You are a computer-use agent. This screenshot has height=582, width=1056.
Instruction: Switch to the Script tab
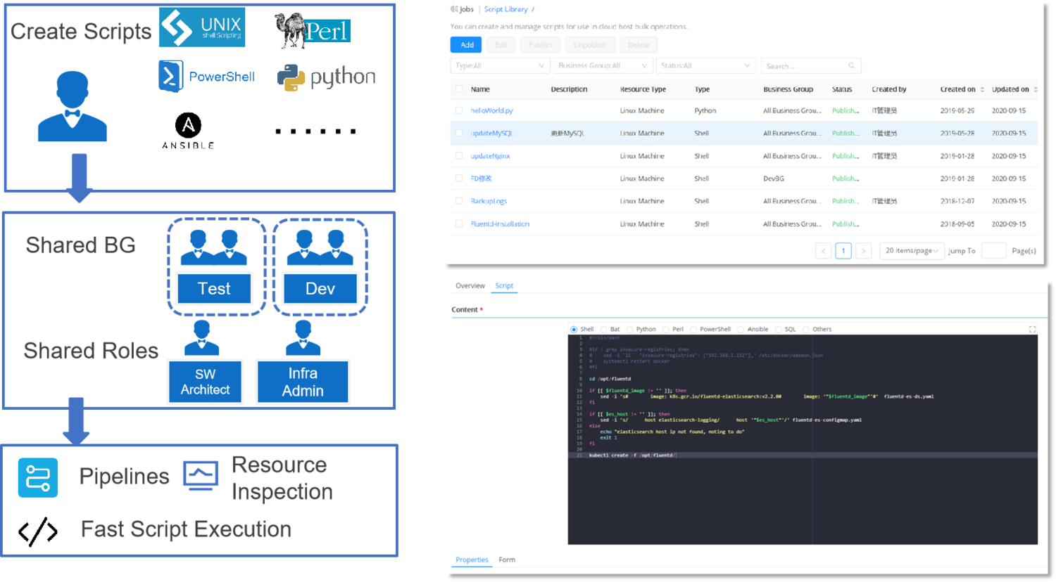pos(504,285)
